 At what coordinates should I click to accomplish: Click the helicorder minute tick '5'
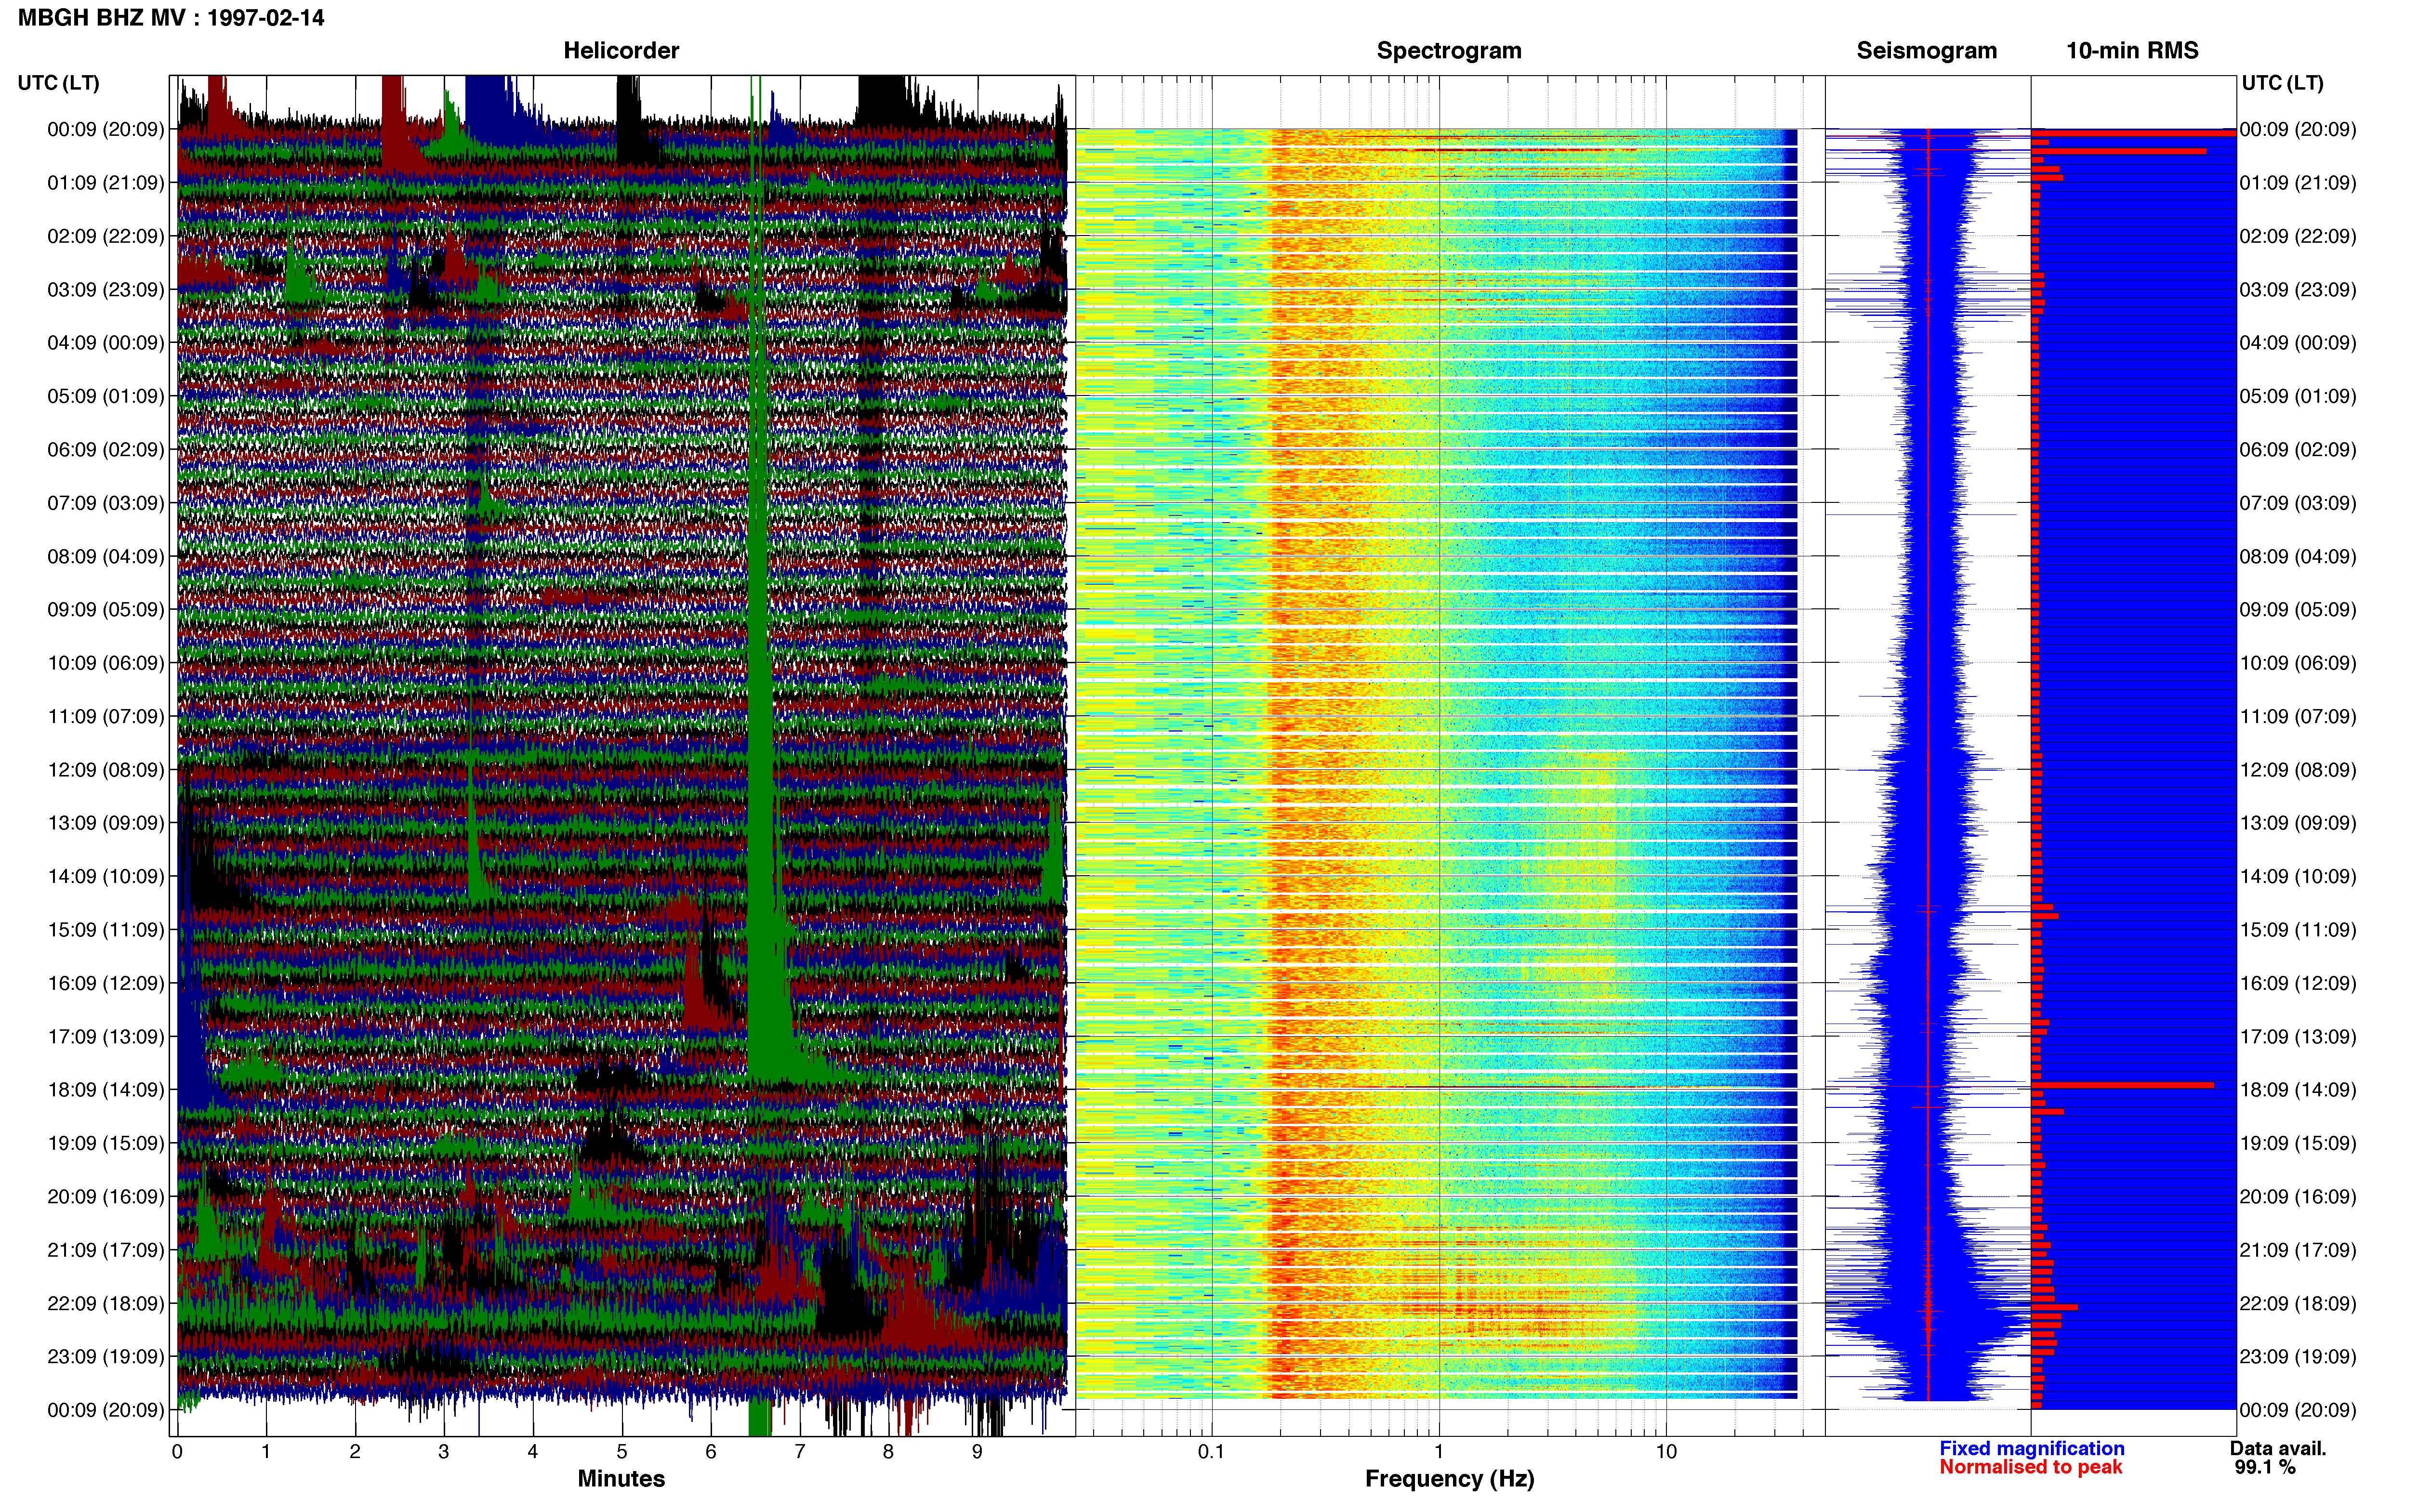(x=622, y=1451)
